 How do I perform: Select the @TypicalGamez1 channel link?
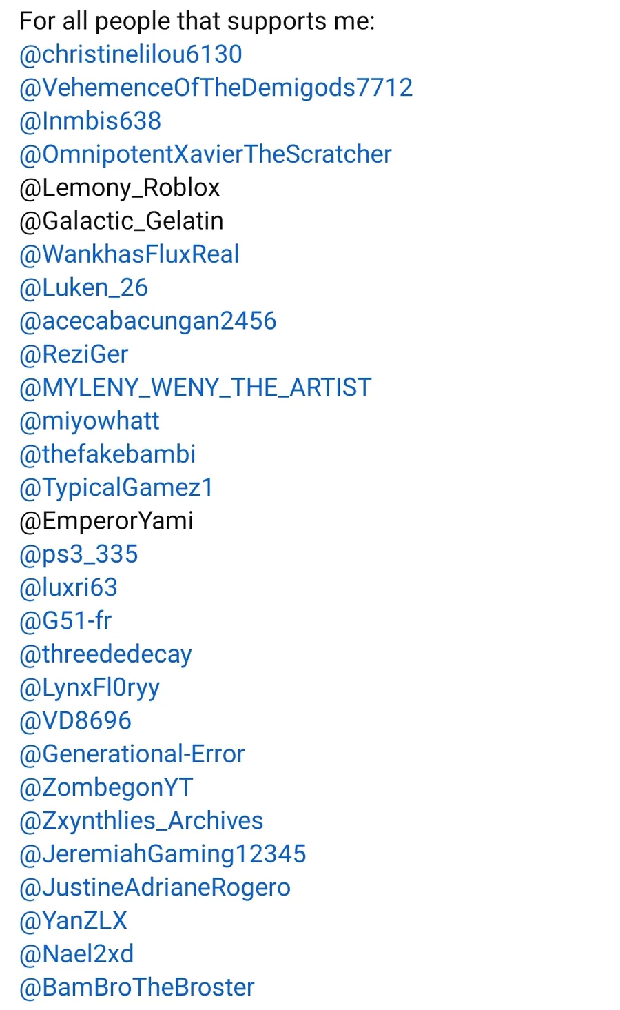[x=116, y=487]
